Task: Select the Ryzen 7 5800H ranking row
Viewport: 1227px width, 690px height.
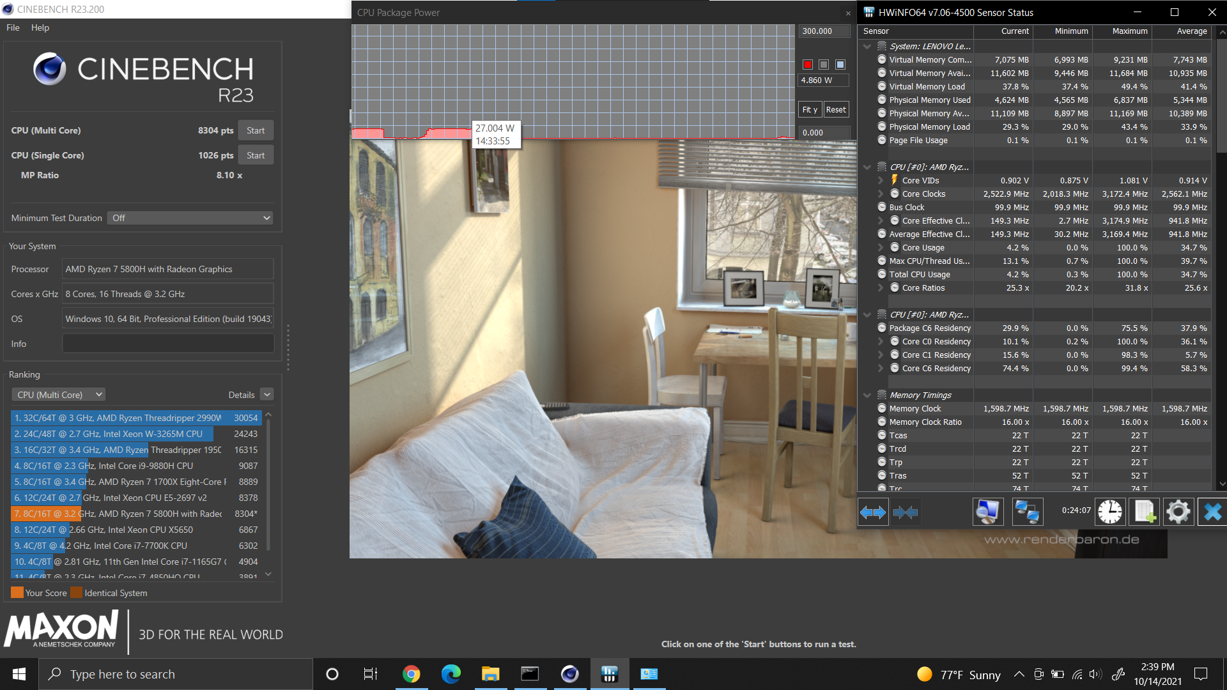Action: pos(136,514)
